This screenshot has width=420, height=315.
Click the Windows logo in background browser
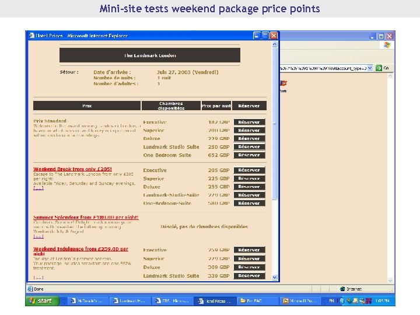pyautogui.click(x=387, y=45)
